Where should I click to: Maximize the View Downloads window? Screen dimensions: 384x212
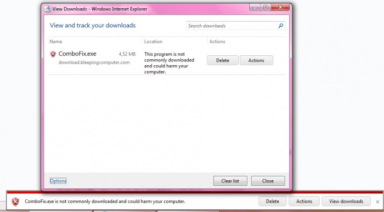[x=266, y=8]
